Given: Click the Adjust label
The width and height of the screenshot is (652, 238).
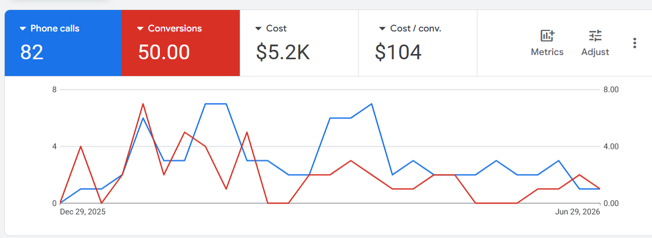Looking at the screenshot, I should click(x=595, y=52).
